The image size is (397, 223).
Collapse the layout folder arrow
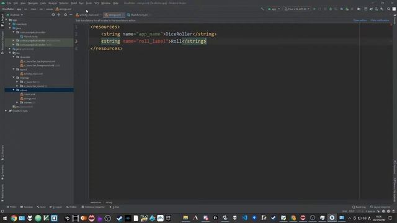(x=14, y=69)
